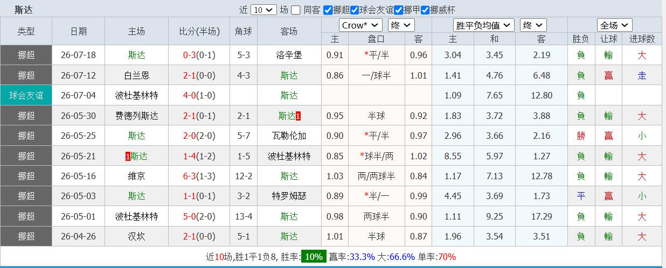Click the 让球 column header
Screen dimensions: 666x268
coord(608,39)
